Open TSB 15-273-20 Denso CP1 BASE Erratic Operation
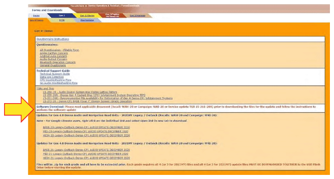Screen dimensions: 334x179 (x=87, y=101)
